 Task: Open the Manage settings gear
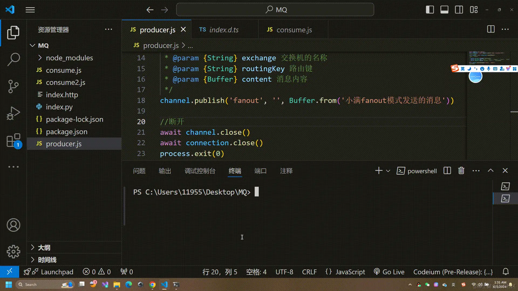click(13, 252)
